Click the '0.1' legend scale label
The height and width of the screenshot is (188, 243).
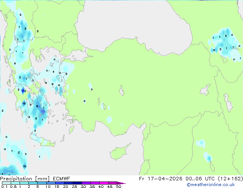(4, 186)
